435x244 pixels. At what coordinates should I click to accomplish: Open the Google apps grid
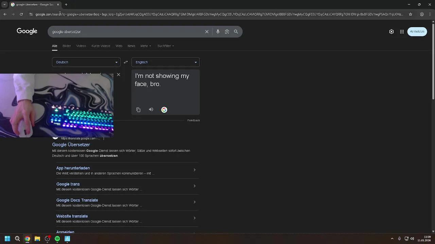[402, 32]
